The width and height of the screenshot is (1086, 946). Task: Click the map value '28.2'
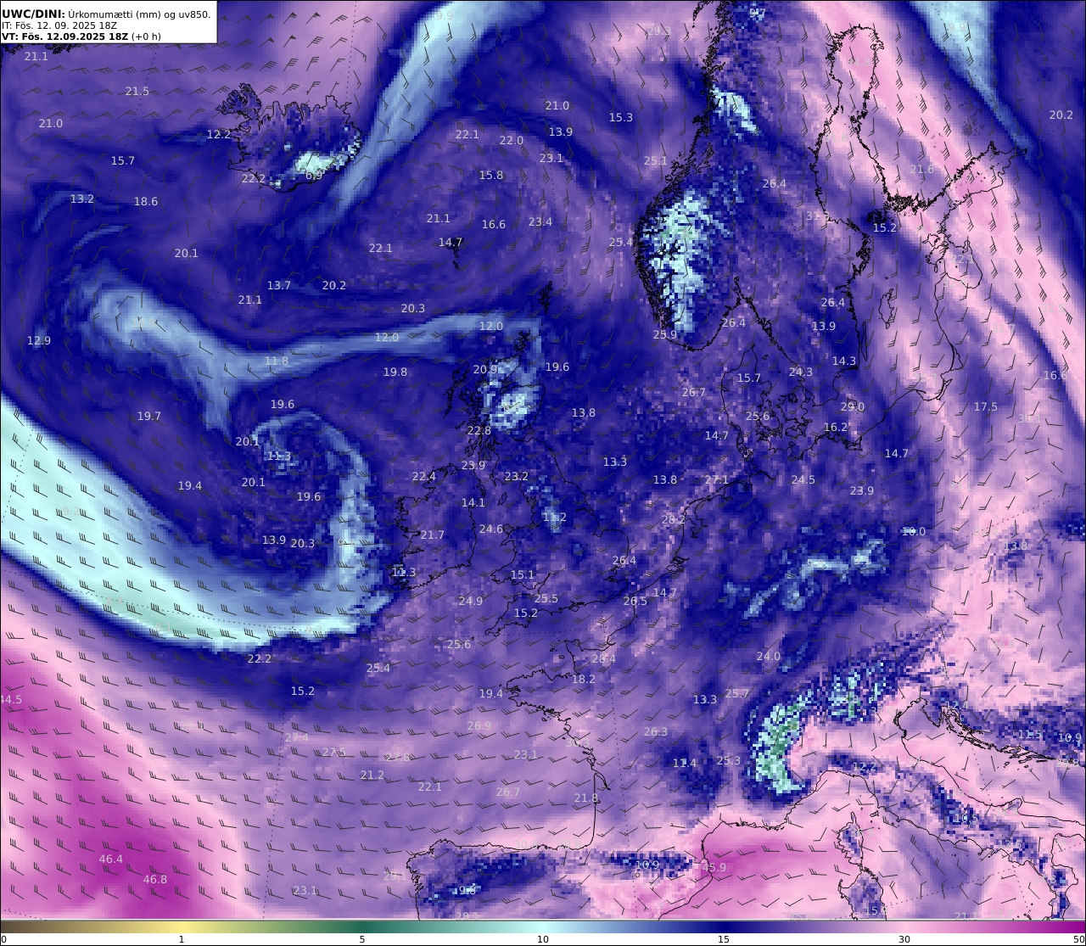click(674, 519)
